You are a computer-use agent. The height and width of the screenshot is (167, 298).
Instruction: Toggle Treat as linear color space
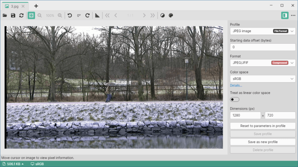tap(234, 100)
